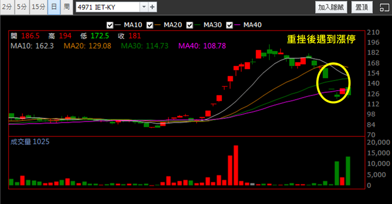
Task: Click the plus button beside symbol box
Action: (152, 7)
